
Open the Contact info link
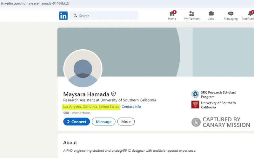[131, 106]
